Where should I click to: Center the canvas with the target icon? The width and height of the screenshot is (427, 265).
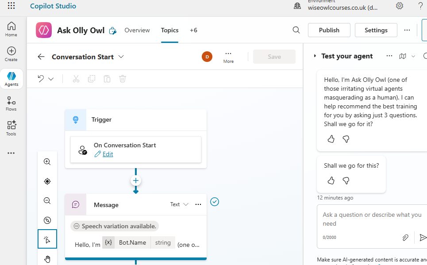(47, 181)
